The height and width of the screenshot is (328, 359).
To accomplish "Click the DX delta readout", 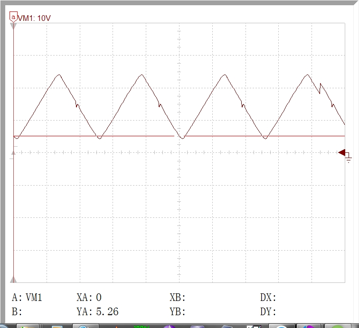I will [268, 297].
